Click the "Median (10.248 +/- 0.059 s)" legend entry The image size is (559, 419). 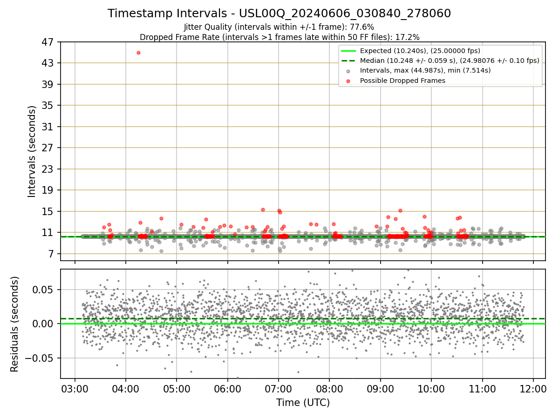click(450, 61)
